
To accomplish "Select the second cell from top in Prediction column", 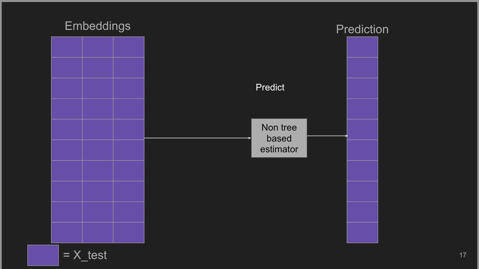I will click(x=362, y=68).
